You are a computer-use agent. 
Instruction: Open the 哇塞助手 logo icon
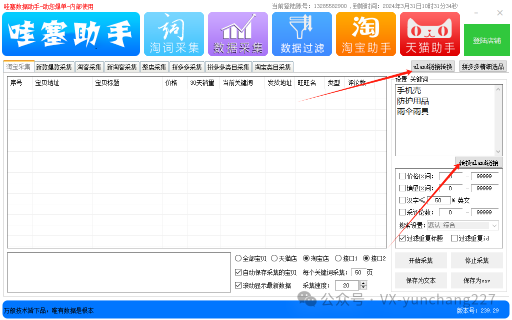[70, 34]
